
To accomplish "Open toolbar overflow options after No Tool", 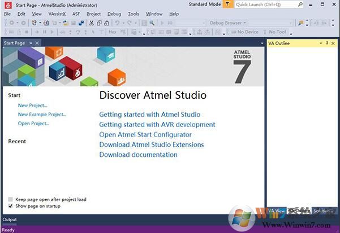I will coord(291,33).
